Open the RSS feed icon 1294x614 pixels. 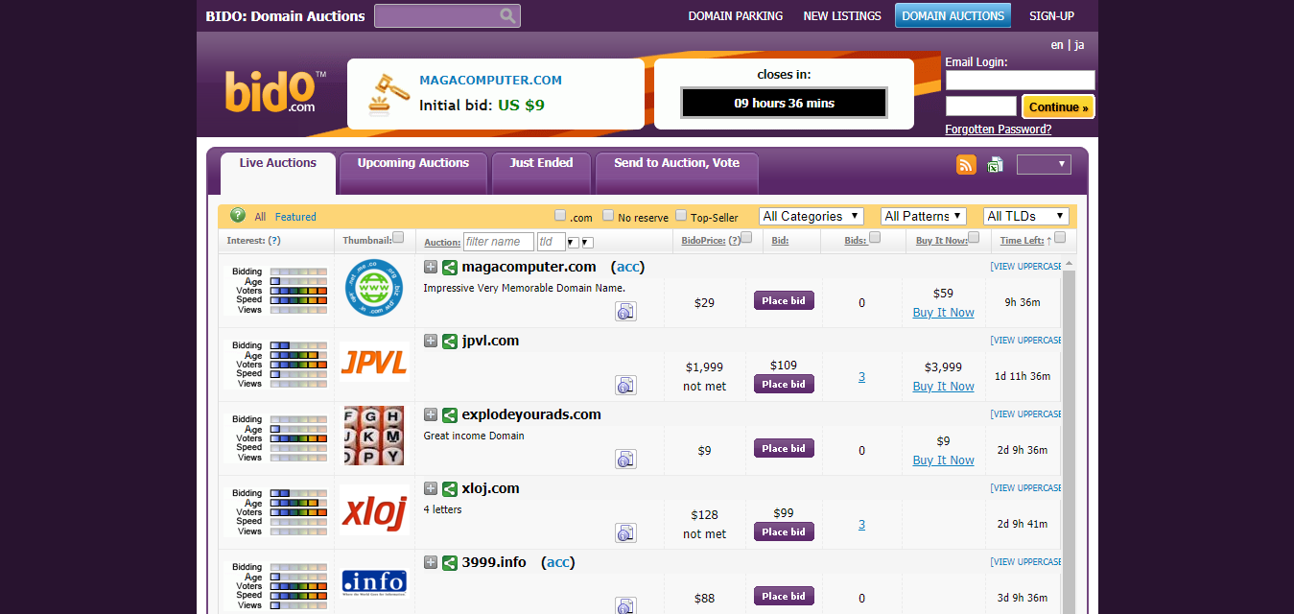tap(966, 165)
